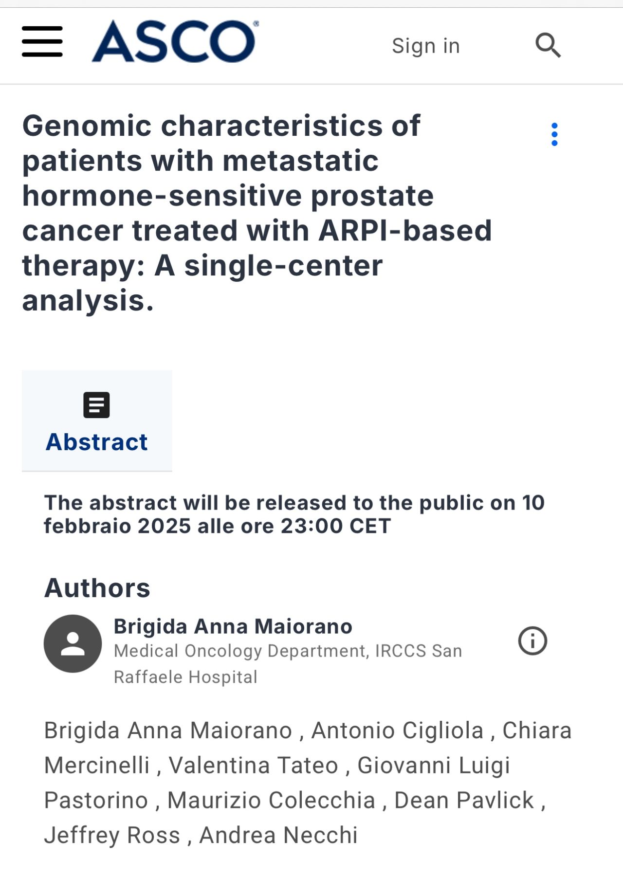Click Andrea Necchi in author list
623x877 pixels.
(x=278, y=835)
